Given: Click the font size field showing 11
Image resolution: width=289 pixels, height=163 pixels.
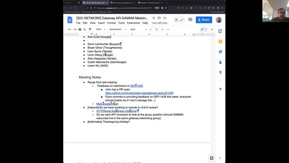Looking at the screenshot, I should (156, 29).
